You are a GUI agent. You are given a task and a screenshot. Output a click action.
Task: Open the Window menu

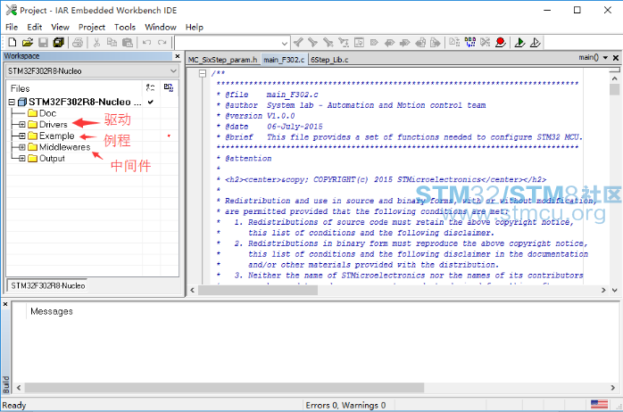pos(161,27)
